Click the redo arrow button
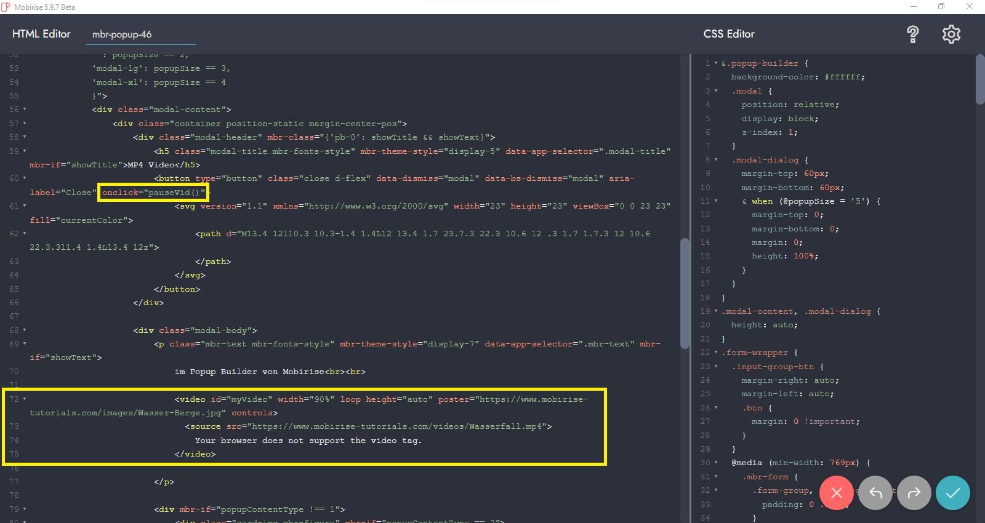985x523 pixels. [914, 493]
